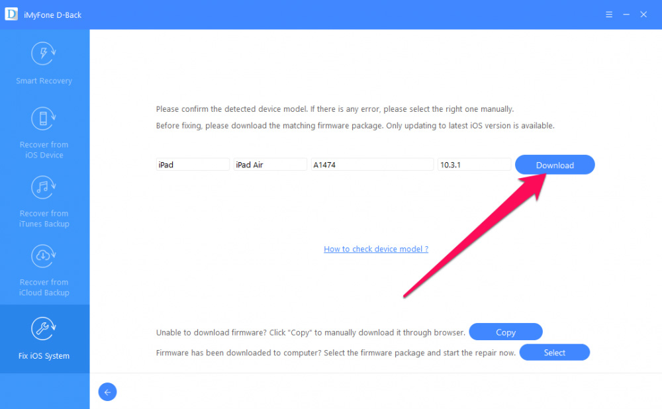Expand the iPad device type dropdown

(x=193, y=165)
